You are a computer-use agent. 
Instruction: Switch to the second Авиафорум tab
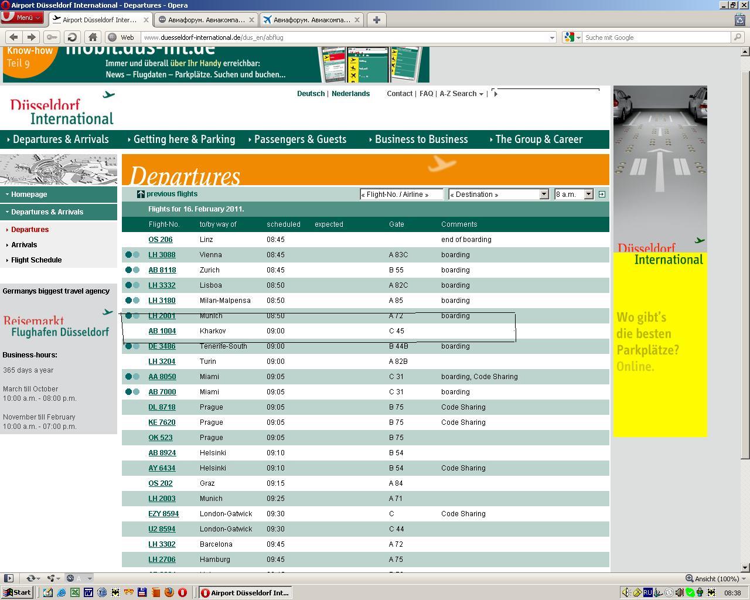(311, 19)
